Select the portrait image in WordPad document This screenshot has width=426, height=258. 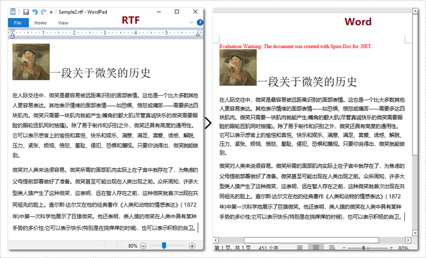click(x=31, y=62)
